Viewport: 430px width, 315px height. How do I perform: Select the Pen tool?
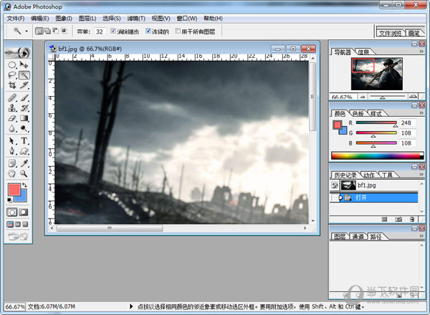tap(11, 151)
